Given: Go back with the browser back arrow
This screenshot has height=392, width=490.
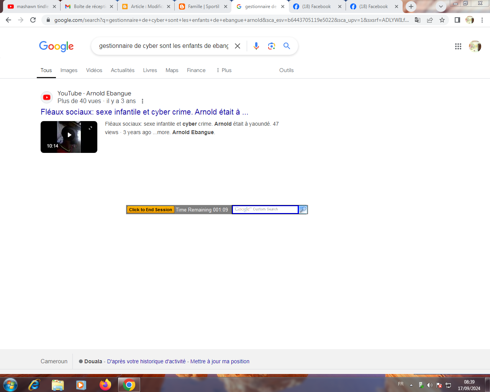Looking at the screenshot, I should (x=8, y=20).
